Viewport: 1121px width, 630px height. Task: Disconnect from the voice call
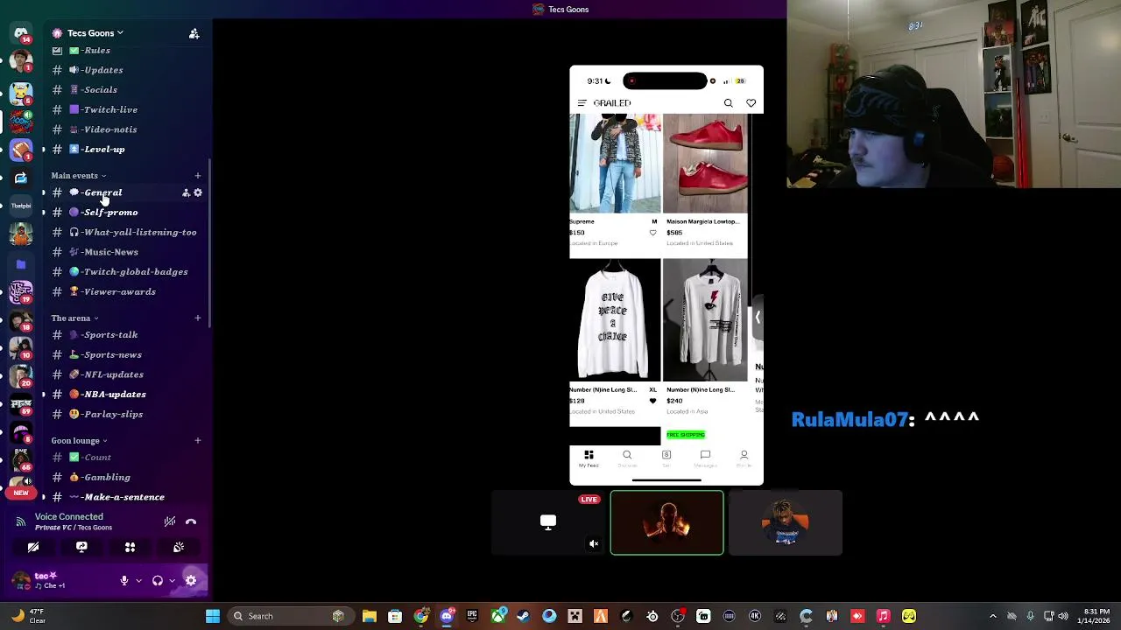(x=191, y=521)
